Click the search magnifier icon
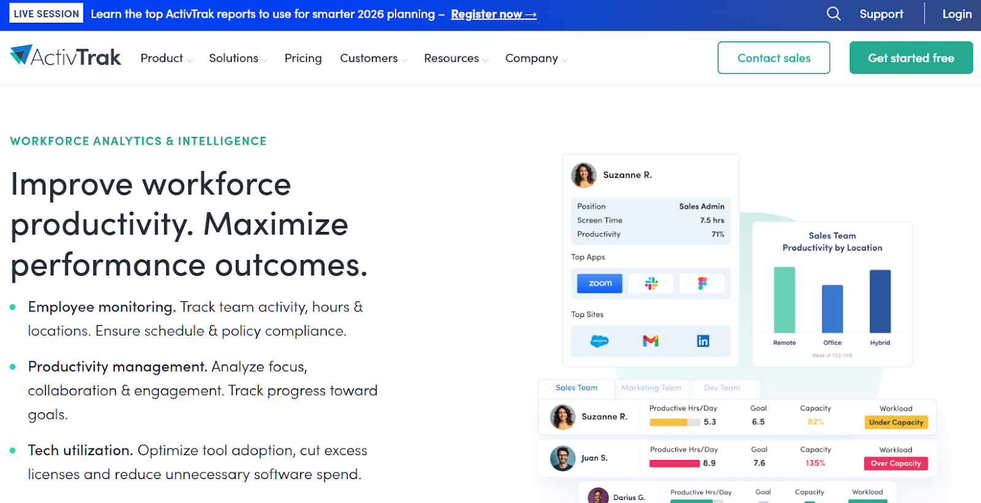 point(833,13)
